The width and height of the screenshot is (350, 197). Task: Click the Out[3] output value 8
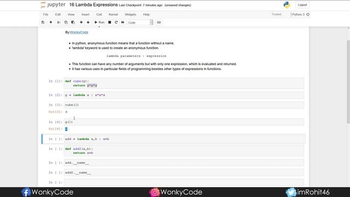(66, 112)
